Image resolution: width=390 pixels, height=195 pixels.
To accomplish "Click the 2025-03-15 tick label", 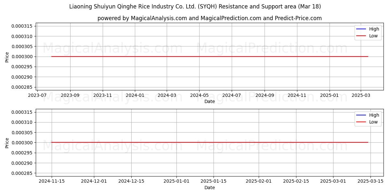I will tap(370, 182).
